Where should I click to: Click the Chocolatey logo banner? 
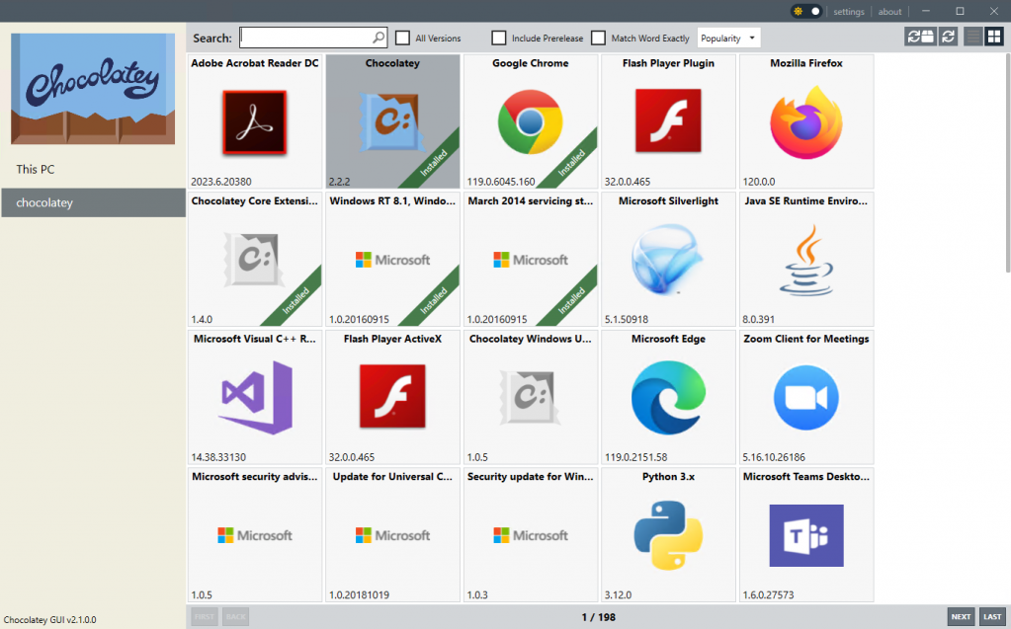click(x=93, y=88)
